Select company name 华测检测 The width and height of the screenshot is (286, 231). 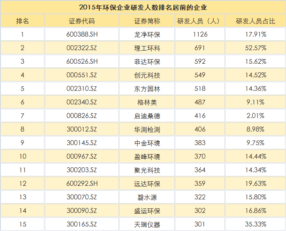(147, 129)
